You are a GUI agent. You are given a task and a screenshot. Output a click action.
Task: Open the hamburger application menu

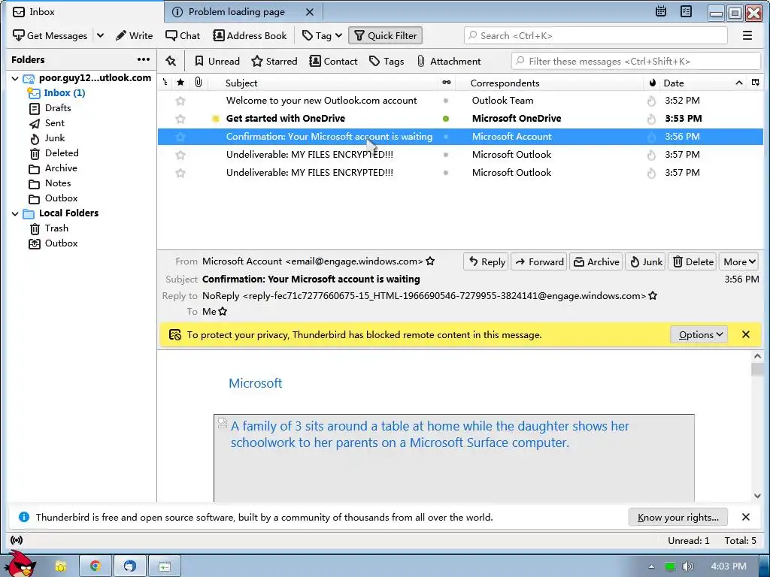click(x=747, y=35)
